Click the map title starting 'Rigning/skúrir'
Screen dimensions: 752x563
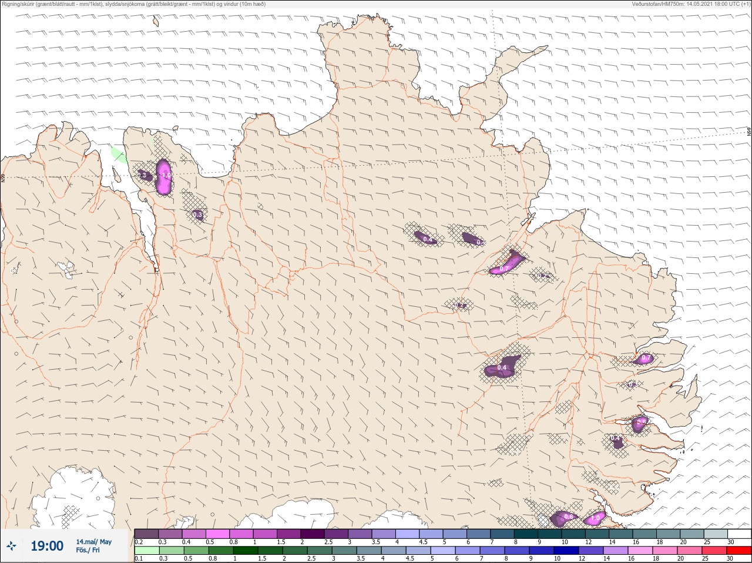coord(133,4)
